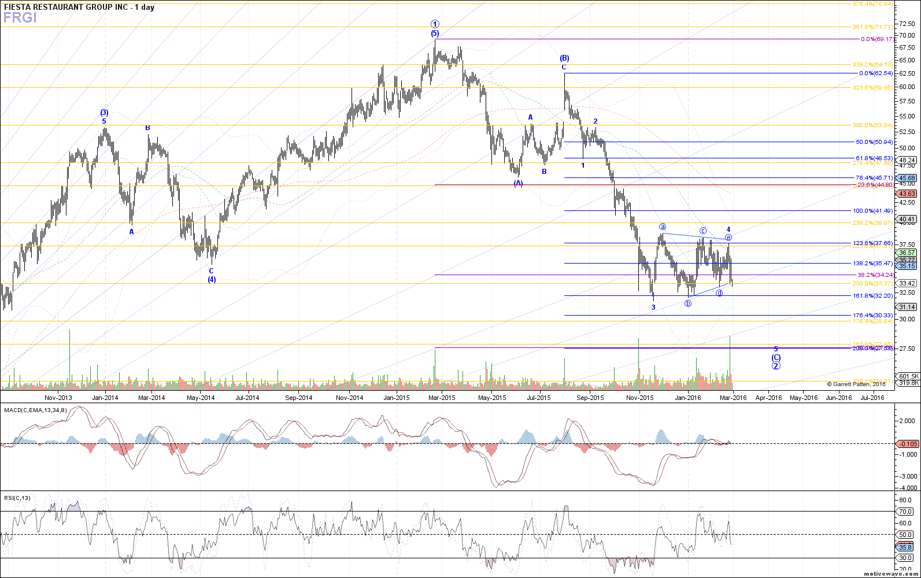Select the circled d triangle wave label

coord(719,293)
